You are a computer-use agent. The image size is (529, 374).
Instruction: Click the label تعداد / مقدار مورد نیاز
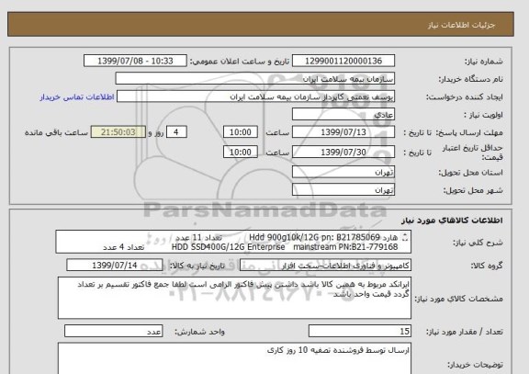465,332
